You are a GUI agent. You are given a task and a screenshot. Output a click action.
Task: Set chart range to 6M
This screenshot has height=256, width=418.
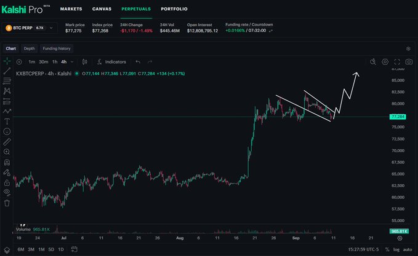tap(21, 249)
